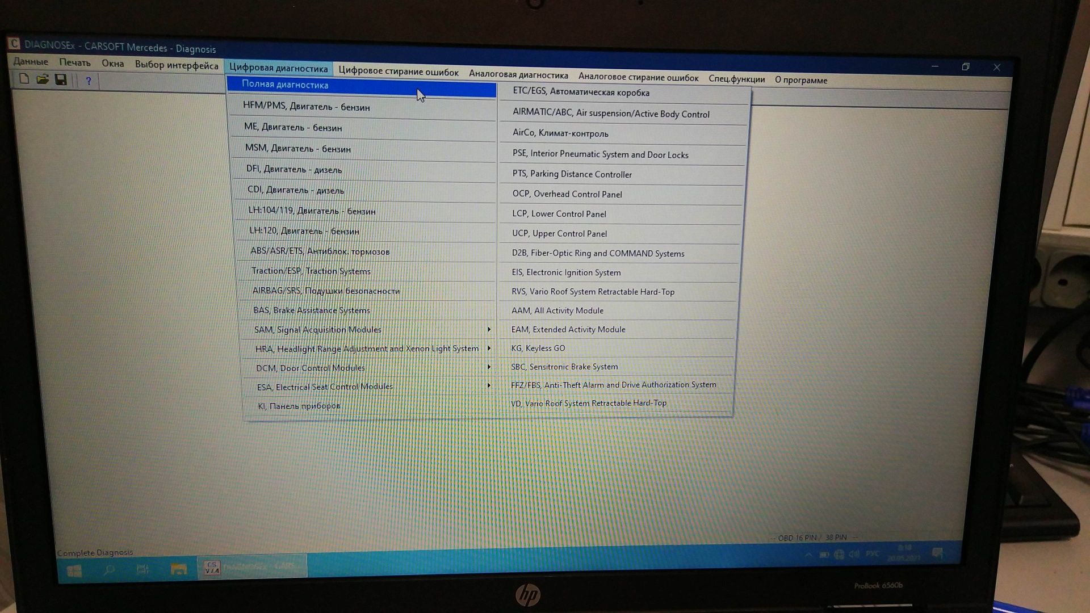This screenshot has width=1090, height=613.
Task: Expand the SAM, Signal Acquisition Modules submenu
Action: pyautogui.click(x=368, y=330)
